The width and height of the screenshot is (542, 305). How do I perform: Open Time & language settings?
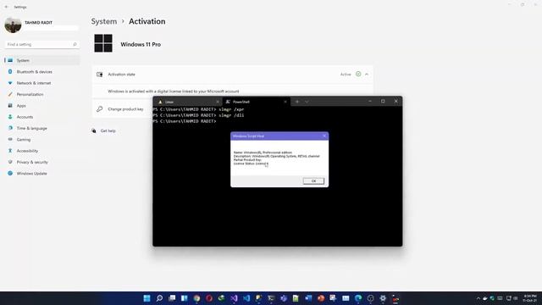coord(32,128)
